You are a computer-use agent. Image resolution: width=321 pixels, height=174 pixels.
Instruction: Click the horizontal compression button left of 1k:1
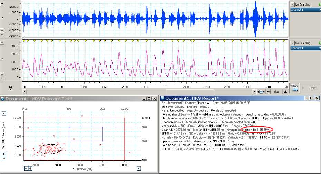point(268,92)
